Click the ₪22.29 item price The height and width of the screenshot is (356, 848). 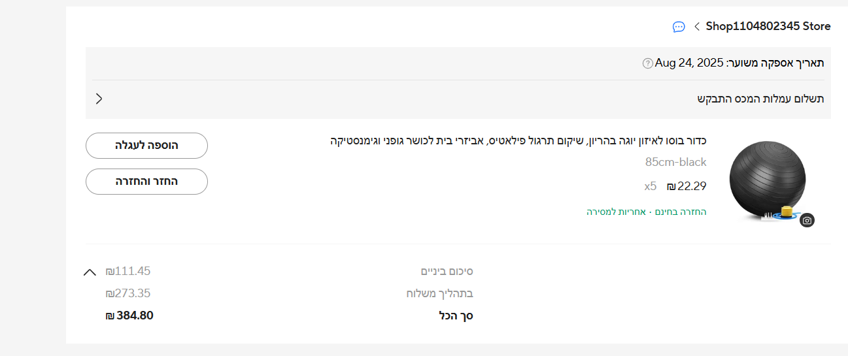(687, 186)
